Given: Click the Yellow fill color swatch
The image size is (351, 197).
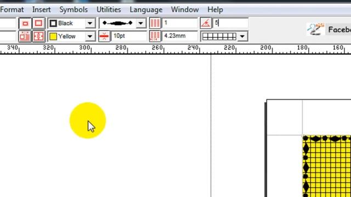Looking at the screenshot, I should tap(53, 37).
